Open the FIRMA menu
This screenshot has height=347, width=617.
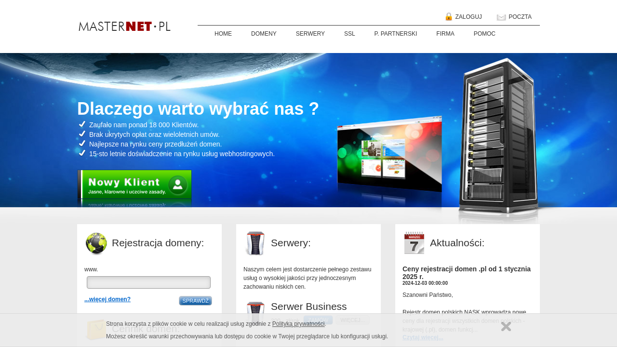[x=445, y=34]
